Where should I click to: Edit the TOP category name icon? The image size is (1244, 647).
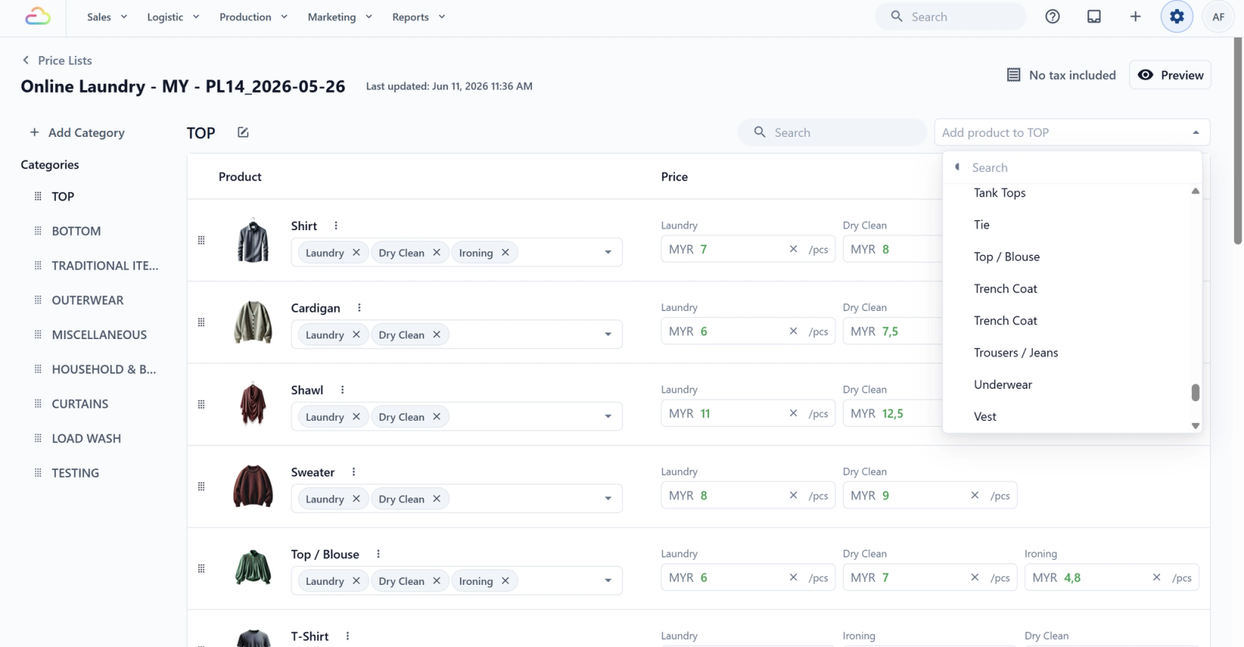(x=243, y=132)
